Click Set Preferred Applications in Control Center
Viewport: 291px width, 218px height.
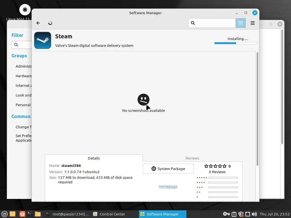tap(24, 138)
